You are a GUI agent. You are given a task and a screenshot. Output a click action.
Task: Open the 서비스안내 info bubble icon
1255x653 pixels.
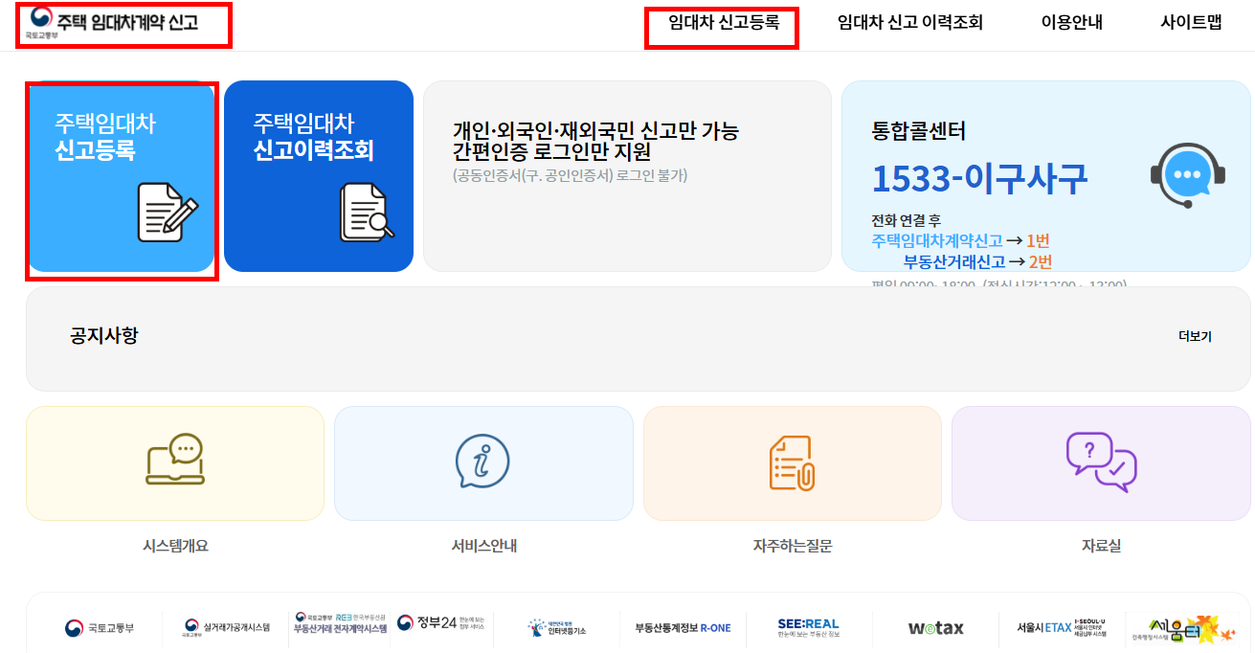[482, 462]
